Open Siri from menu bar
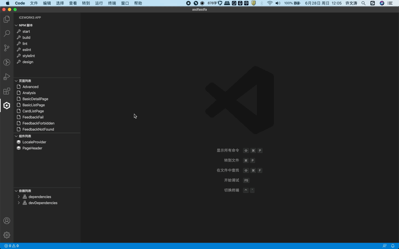Viewport: 399px width, 249px height. coord(382,3)
